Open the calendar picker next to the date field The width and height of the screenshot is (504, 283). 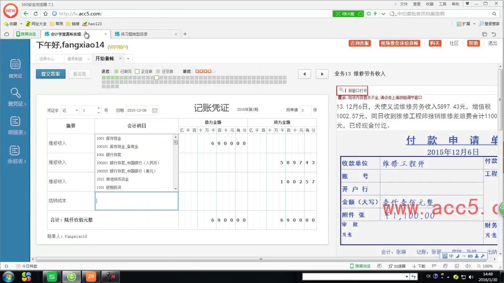pos(155,110)
